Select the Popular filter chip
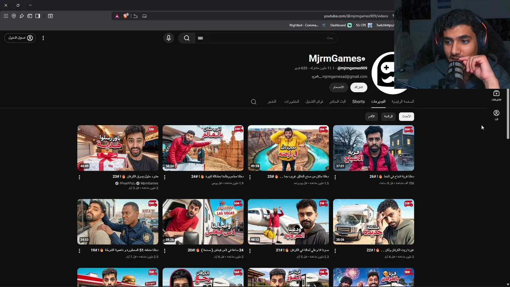510x287 pixels. pos(388,116)
